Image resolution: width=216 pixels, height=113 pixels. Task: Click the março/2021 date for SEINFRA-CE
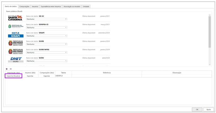[105, 24]
